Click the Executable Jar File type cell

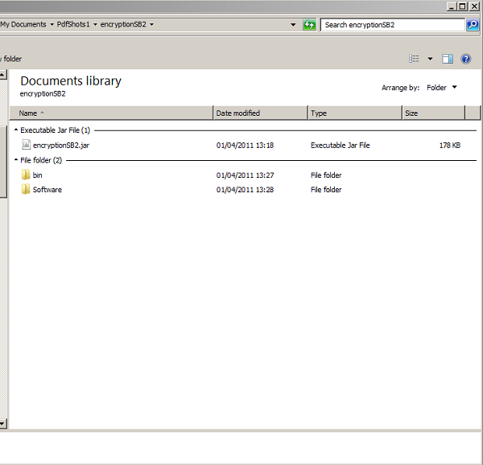[340, 146]
